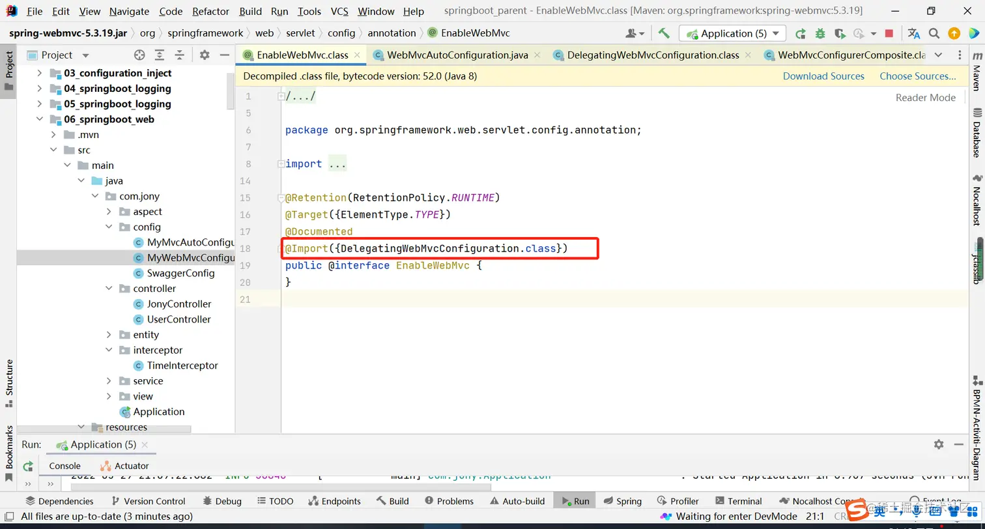Select JonyController in the project tree
This screenshot has width=985, height=529.
179,304
